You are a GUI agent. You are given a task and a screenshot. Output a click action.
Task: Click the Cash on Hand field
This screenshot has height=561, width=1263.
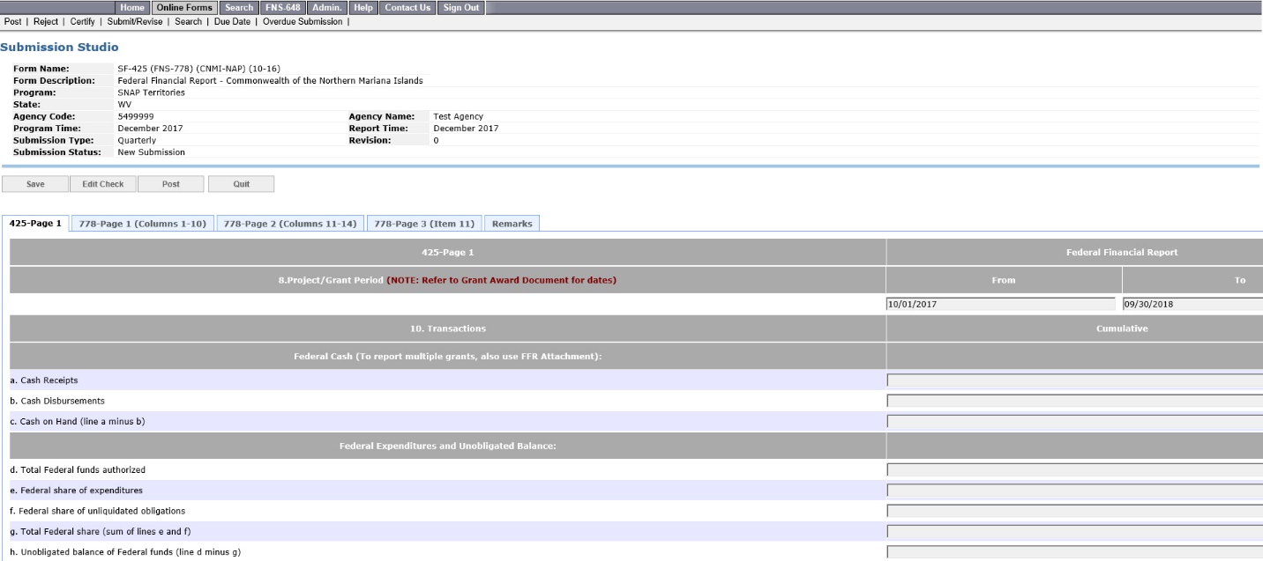[x=1074, y=421]
